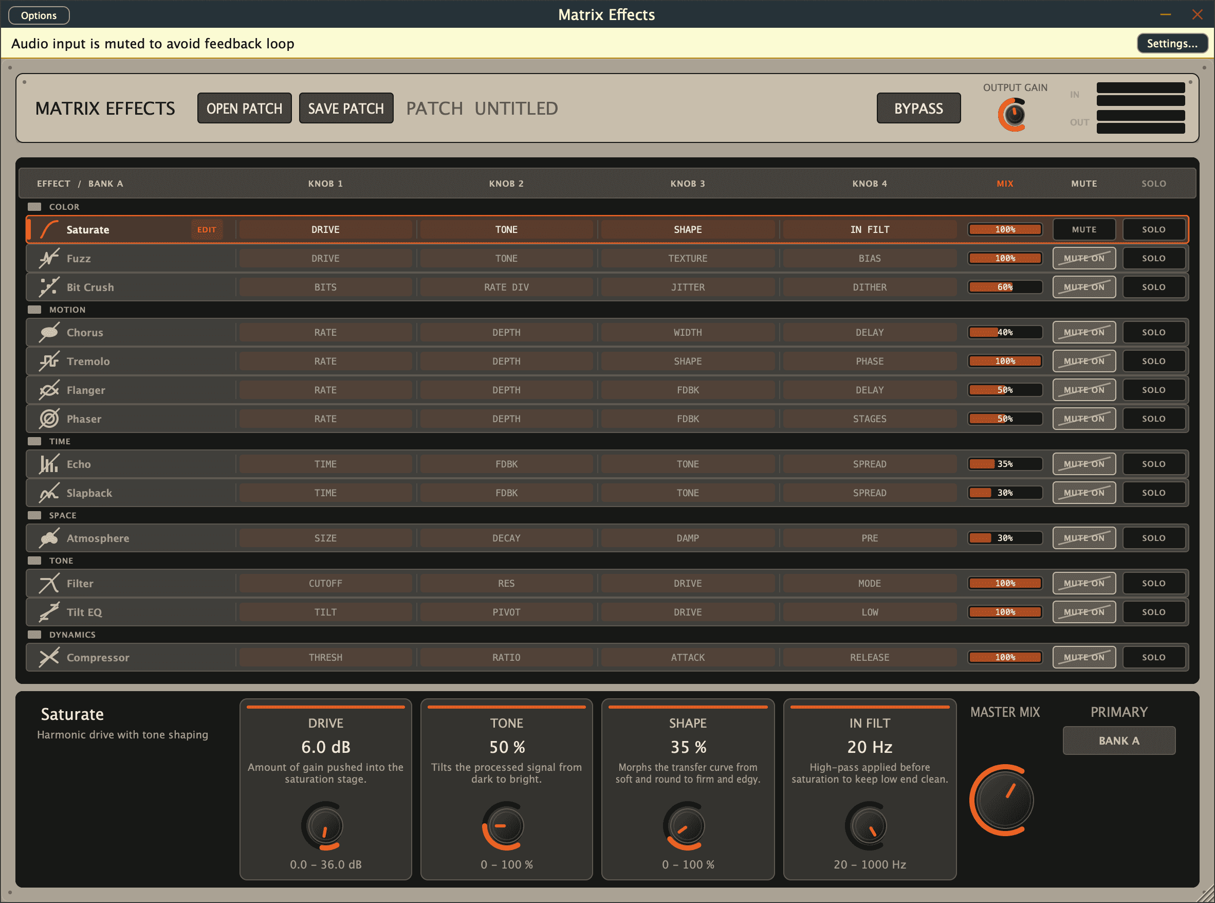The image size is (1215, 903).
Task: Click the Compressor effect icon
Action: point(49,658)
